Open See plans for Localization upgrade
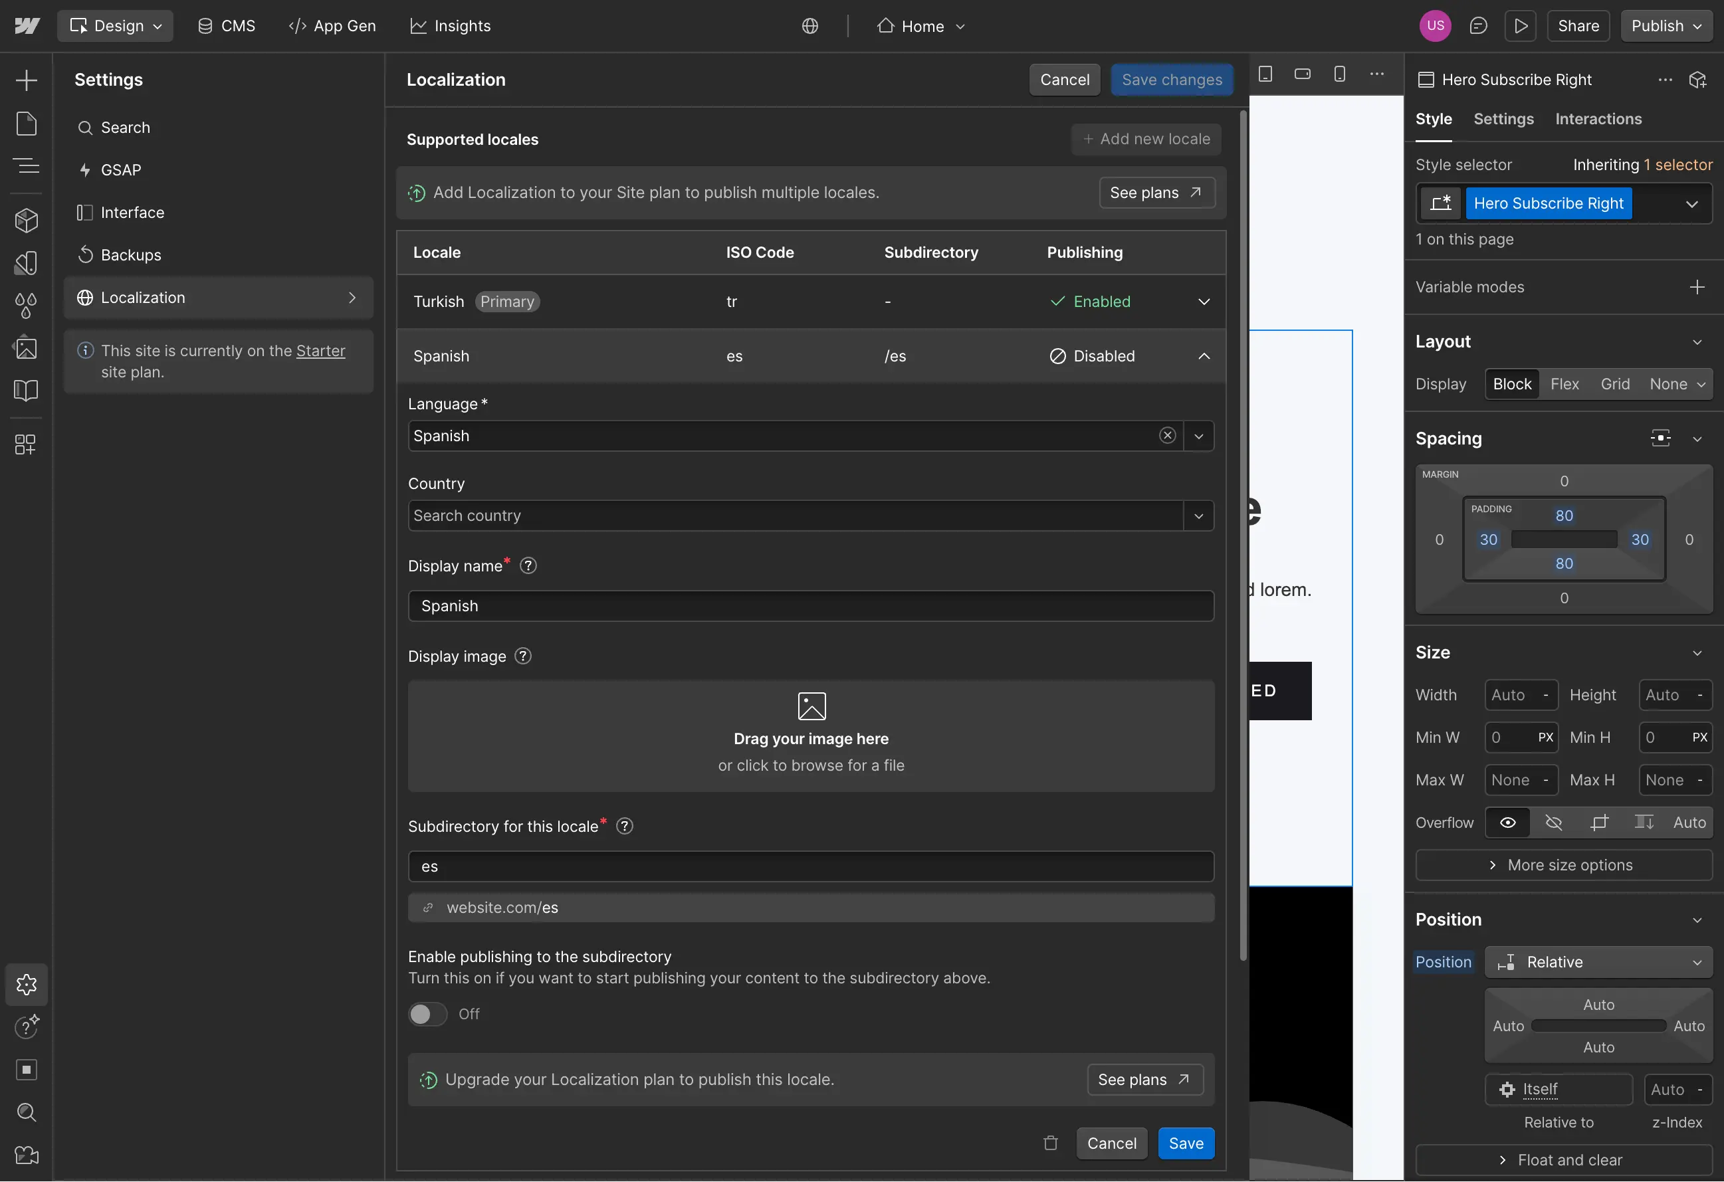Screen dimensions: 1724x1182 click(x=1144, y=1080)
